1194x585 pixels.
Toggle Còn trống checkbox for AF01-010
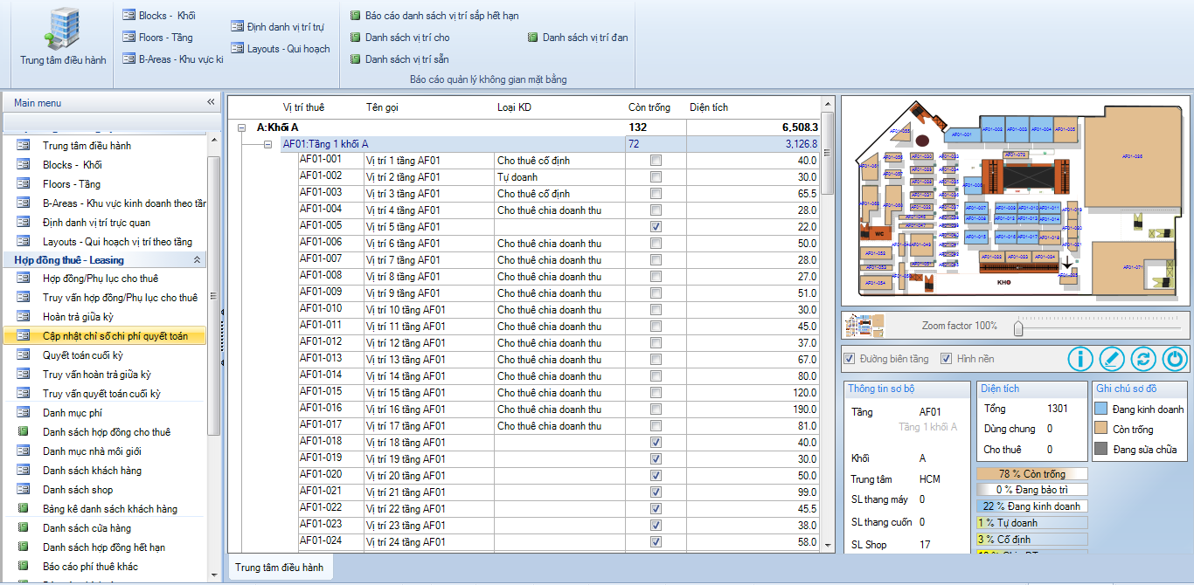[x=656, y=310]
